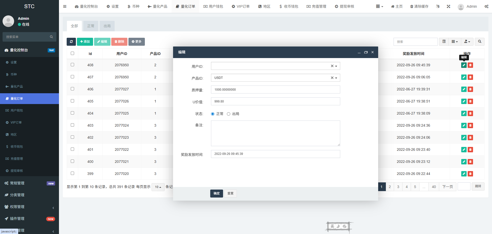The height and width of the screenshot is (234, 492).
Task: Click the red delete icon for row 407
Action: click(x=470, y=77)
